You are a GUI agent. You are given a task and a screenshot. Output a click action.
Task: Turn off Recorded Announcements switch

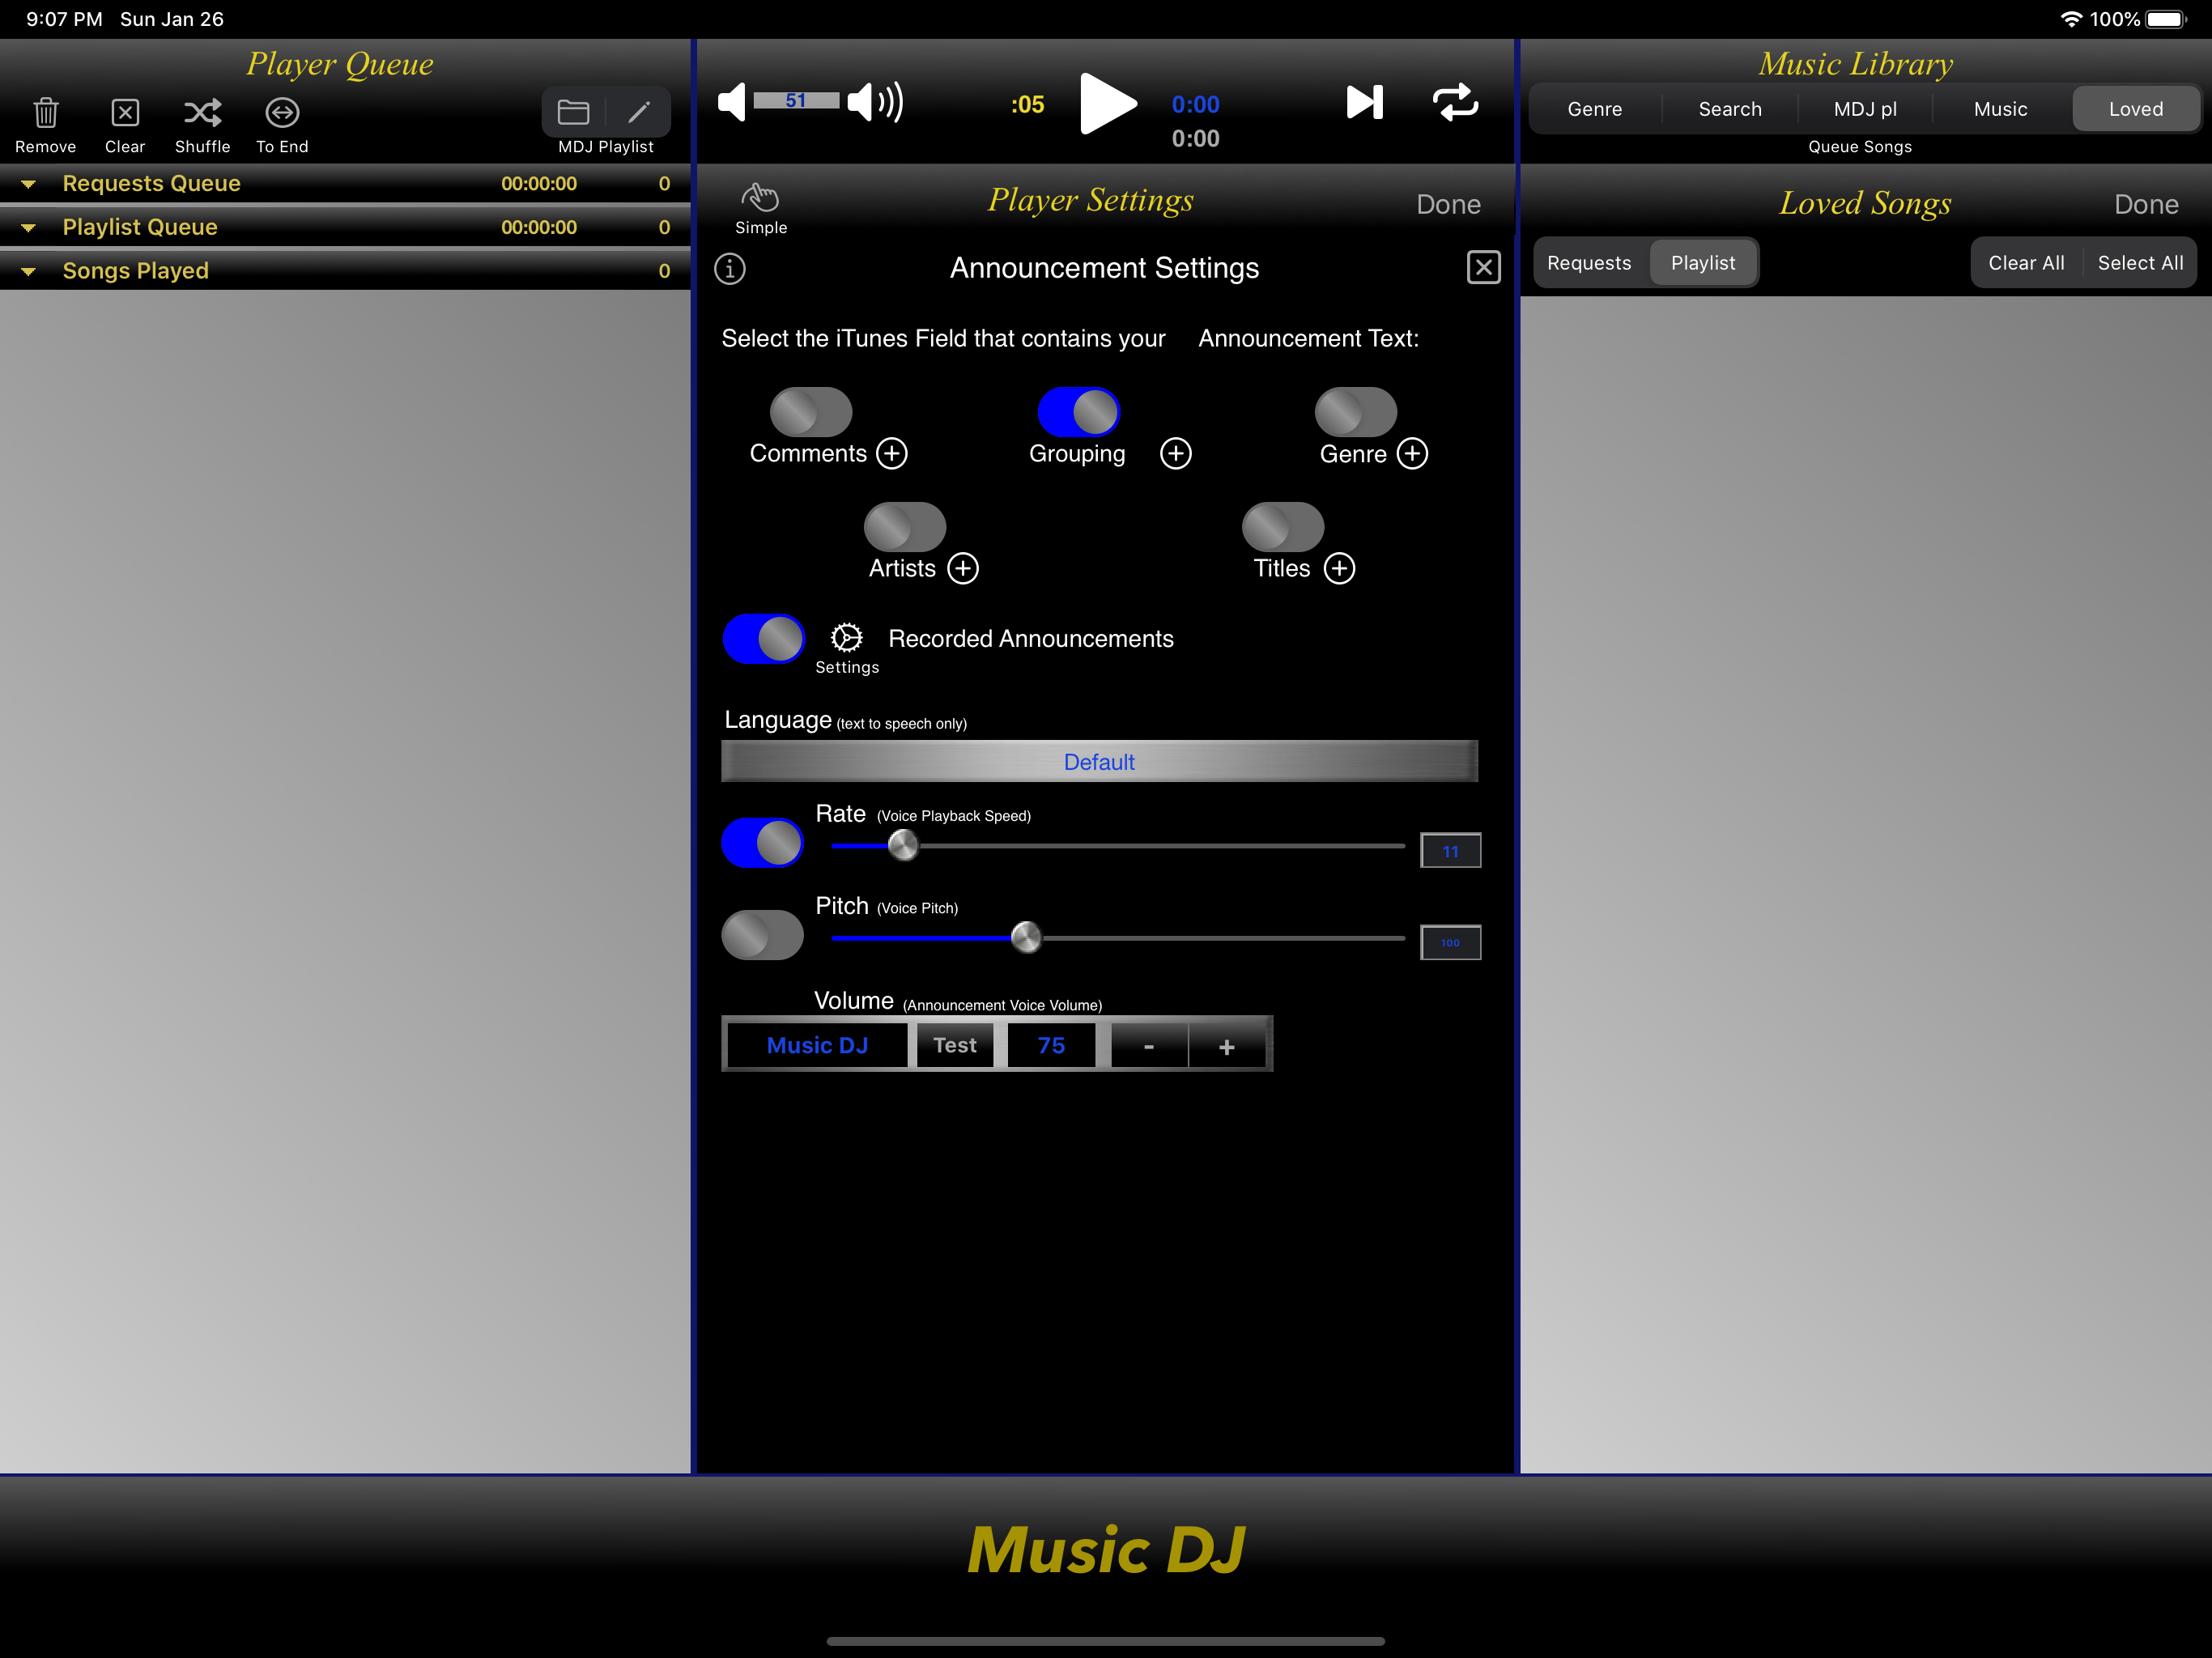(x=764, y=639)
